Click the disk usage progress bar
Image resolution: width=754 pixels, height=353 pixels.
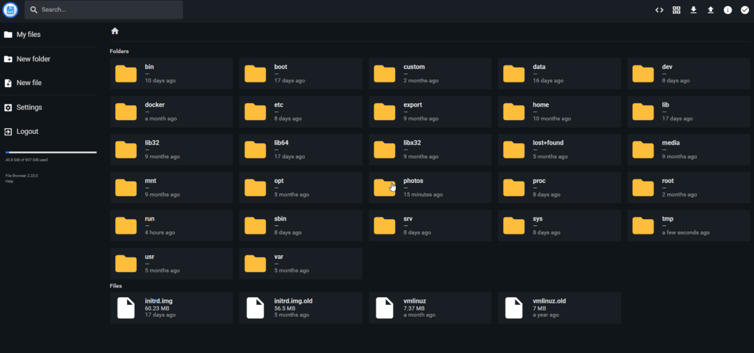click(x=51, y=152)
